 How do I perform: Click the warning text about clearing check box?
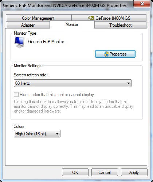click(x=74, y=106)
